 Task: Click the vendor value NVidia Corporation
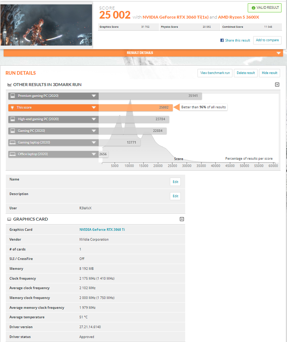click(94, 240)
